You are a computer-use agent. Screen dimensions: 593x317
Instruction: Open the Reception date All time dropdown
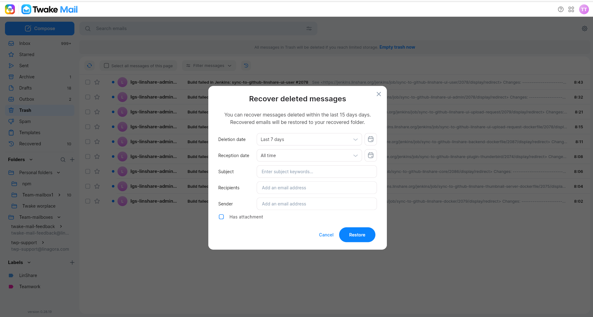309,156
